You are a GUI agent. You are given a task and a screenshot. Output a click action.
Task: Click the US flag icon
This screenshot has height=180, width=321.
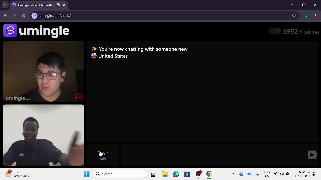pyautogui.click(x=94, y=56)
